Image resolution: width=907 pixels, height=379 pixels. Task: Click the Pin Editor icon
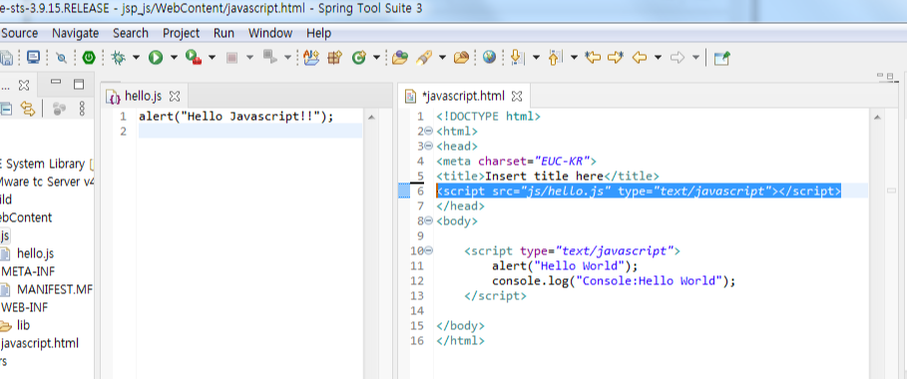[x=721, y=57]
